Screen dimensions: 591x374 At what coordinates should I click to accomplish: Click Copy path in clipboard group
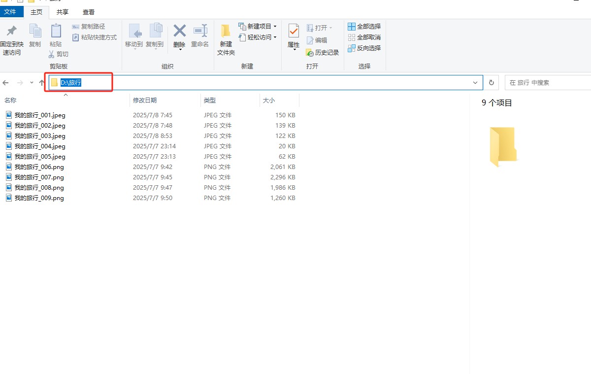point(89,27)
